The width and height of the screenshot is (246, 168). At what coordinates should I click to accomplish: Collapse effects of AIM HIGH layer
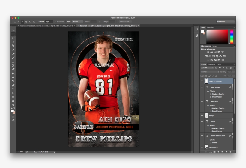click(232, 101)
